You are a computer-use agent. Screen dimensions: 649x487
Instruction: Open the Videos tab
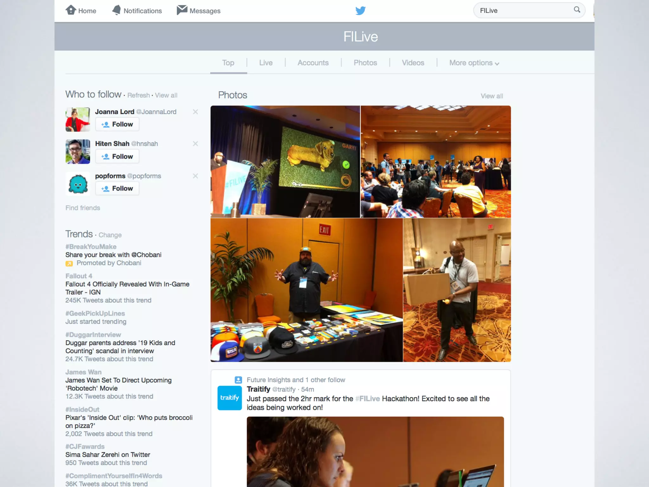pos(413,63)
